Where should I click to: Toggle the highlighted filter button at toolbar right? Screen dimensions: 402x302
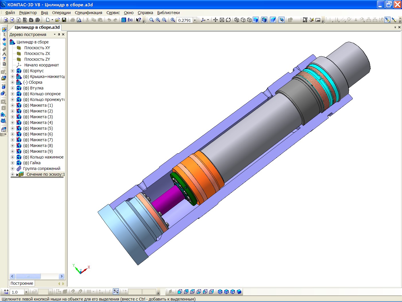pyautogui.click(x=388, y=20)
